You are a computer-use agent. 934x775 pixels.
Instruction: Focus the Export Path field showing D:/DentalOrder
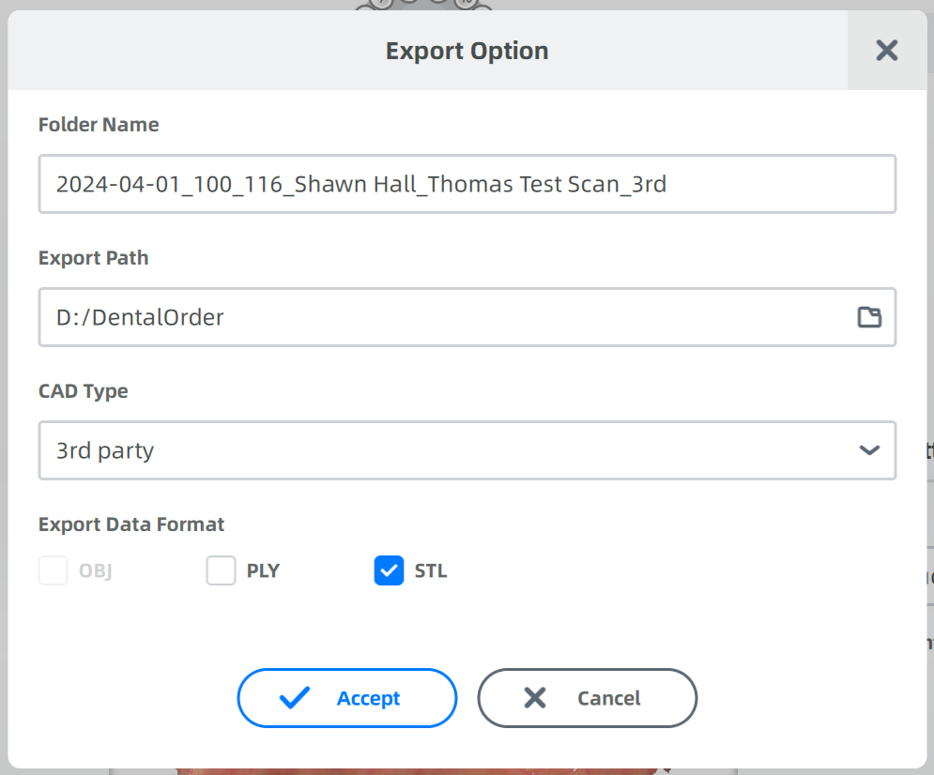pyautogui.click(x=441, y=317)
